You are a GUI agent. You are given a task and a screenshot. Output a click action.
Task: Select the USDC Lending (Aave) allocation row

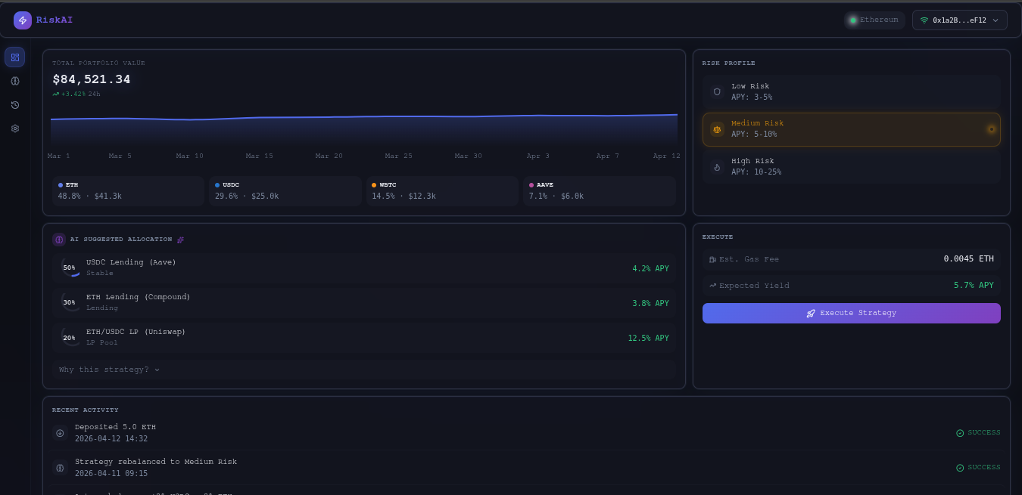coord(365,268)
